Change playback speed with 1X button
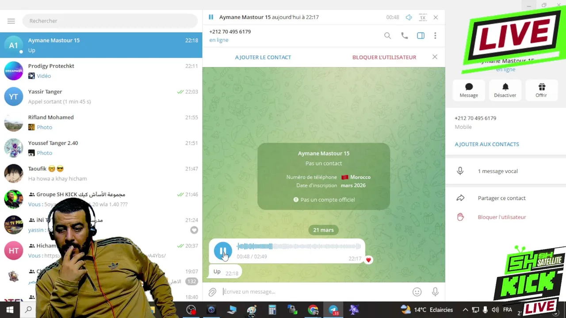Viewport: 566px width, 318px height. tap(423, 17)
